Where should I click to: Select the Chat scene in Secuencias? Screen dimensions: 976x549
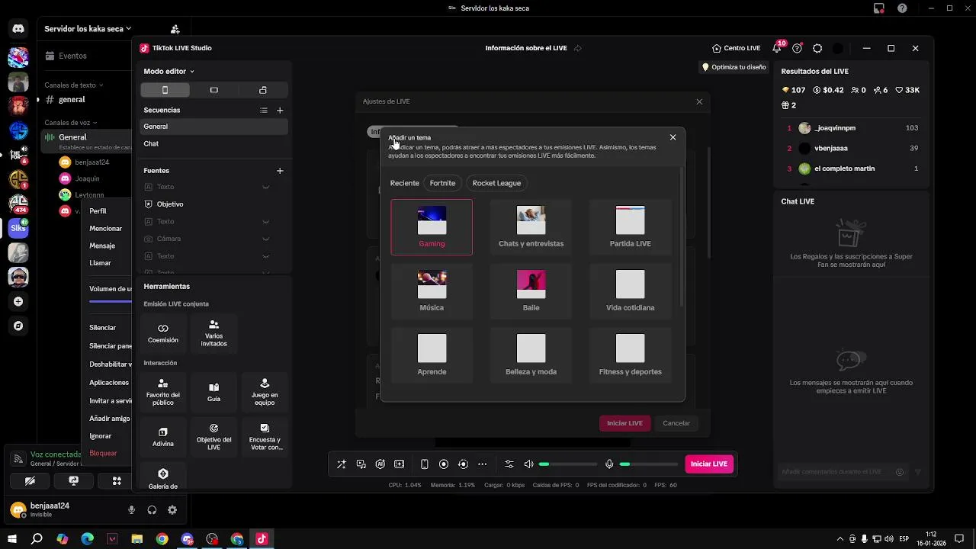214,144
